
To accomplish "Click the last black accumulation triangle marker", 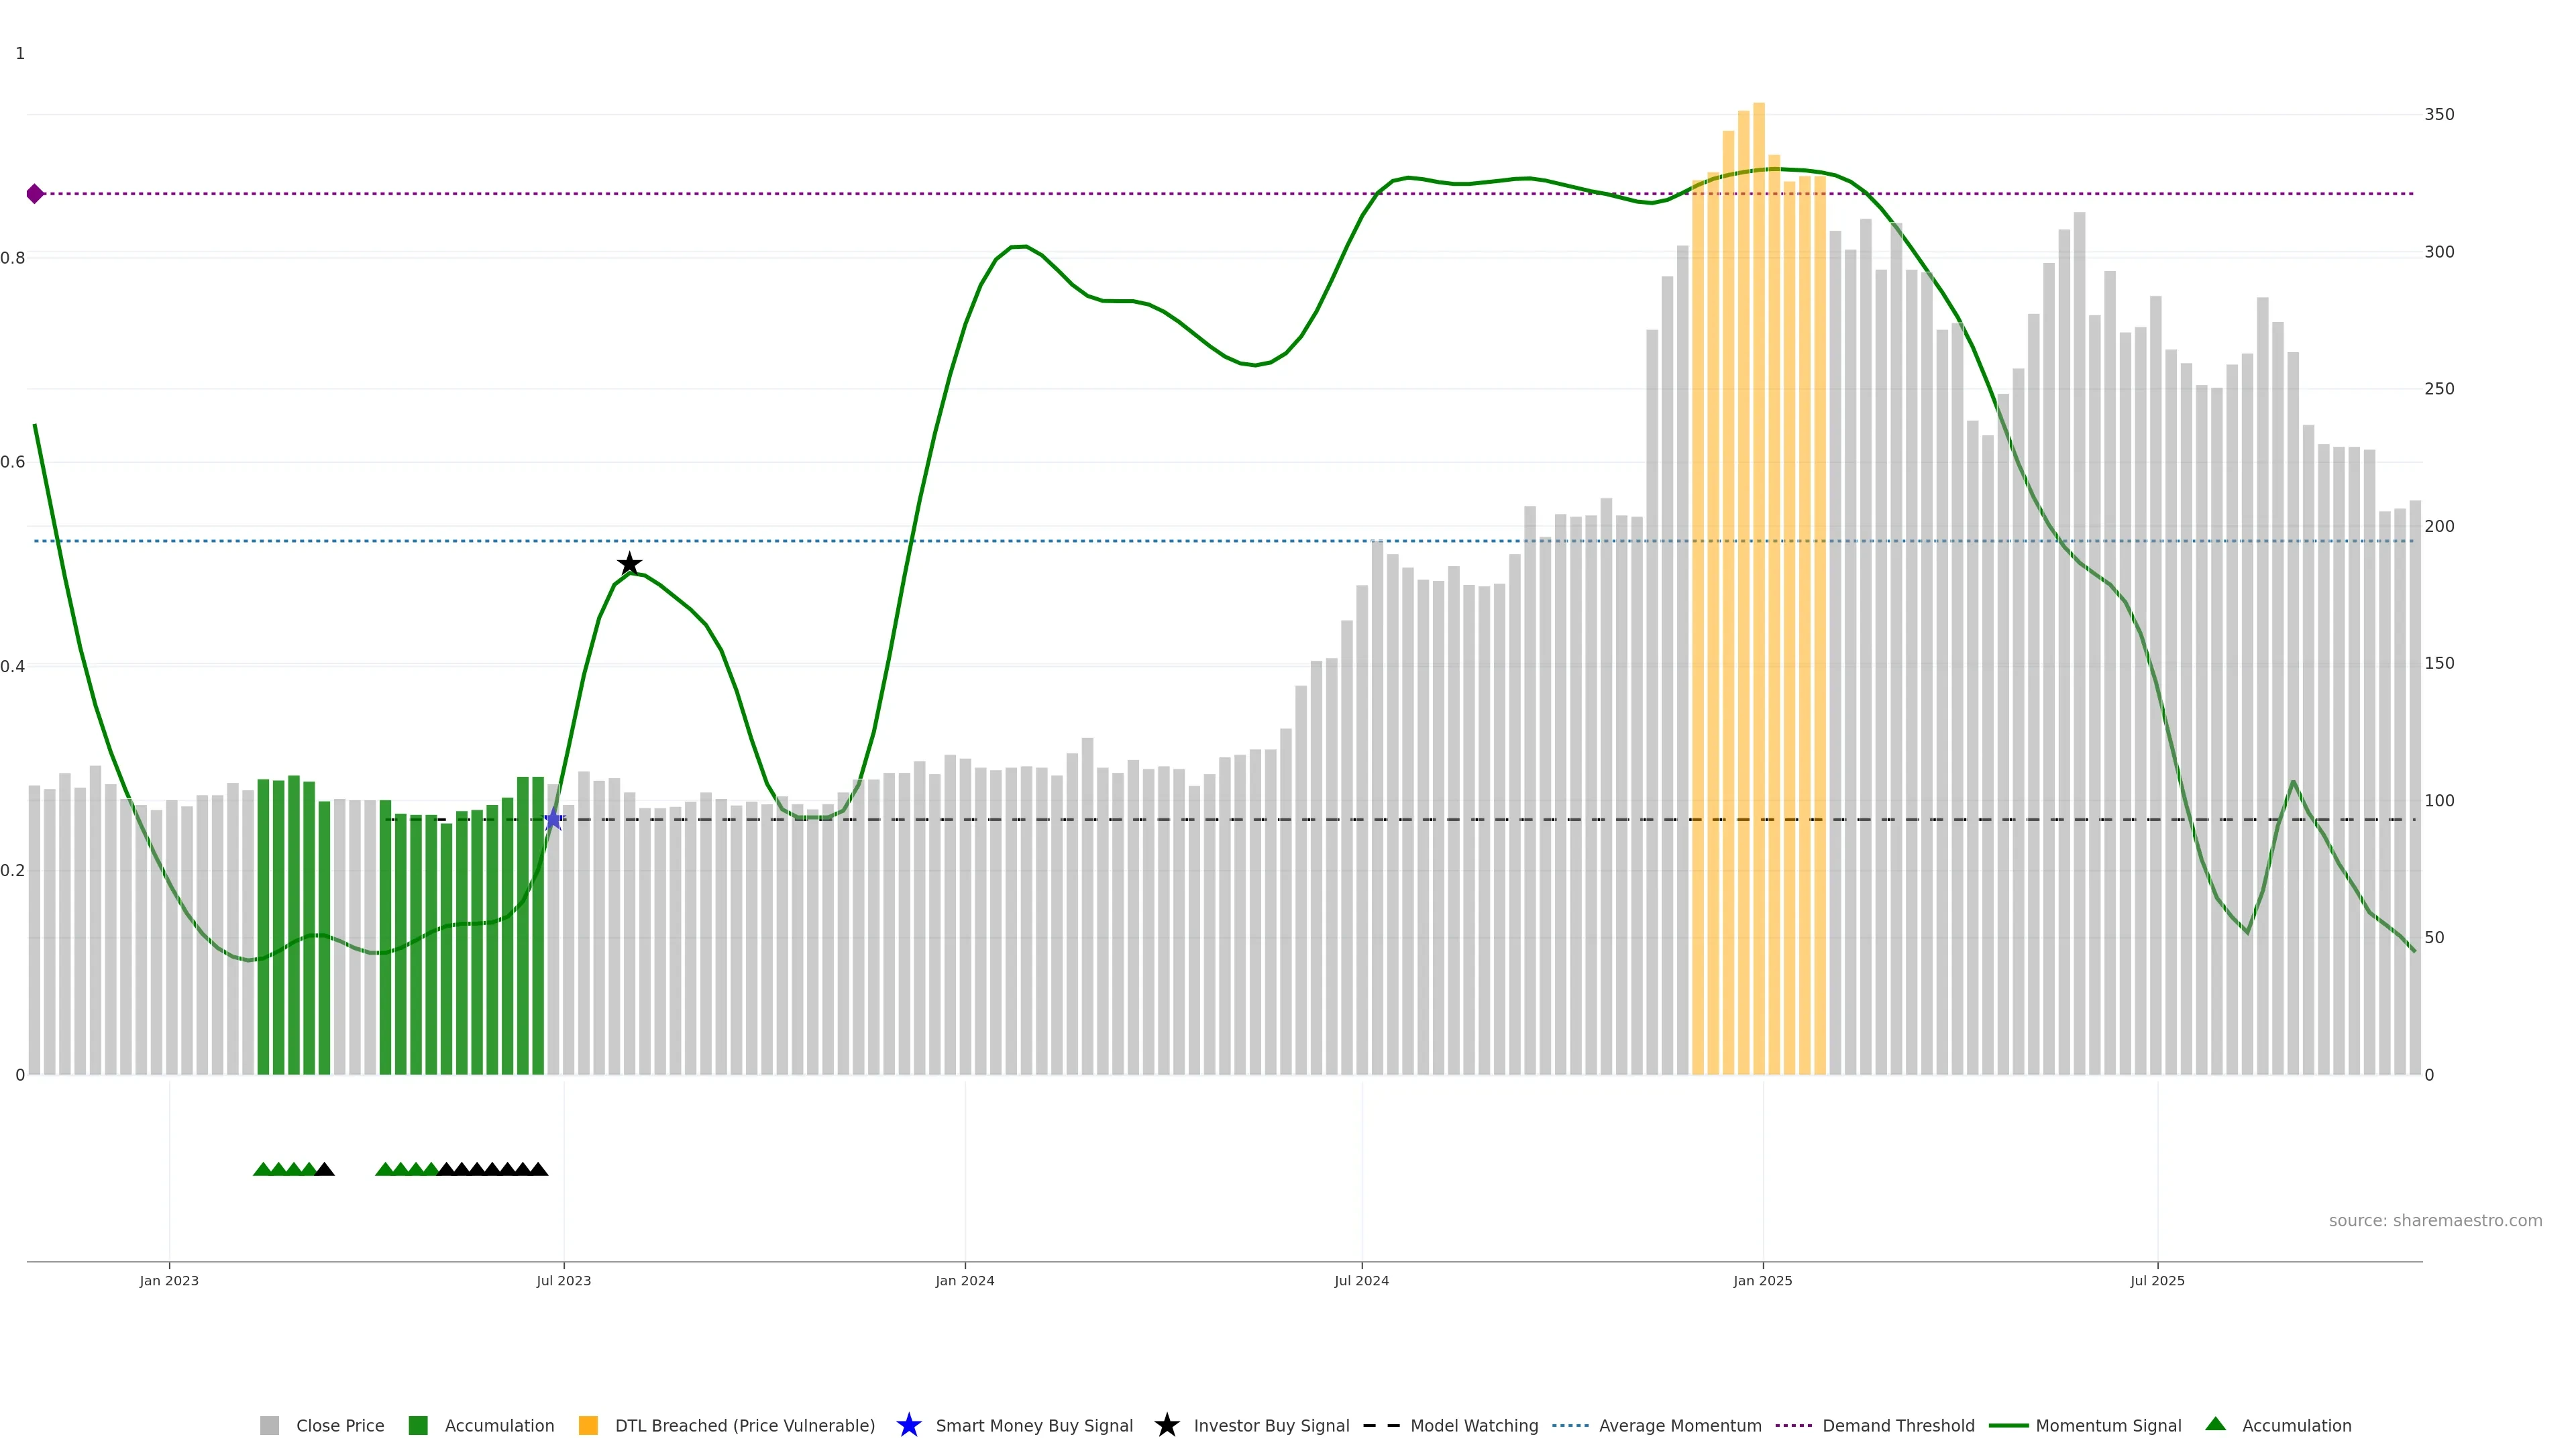I will point(538,1169).
